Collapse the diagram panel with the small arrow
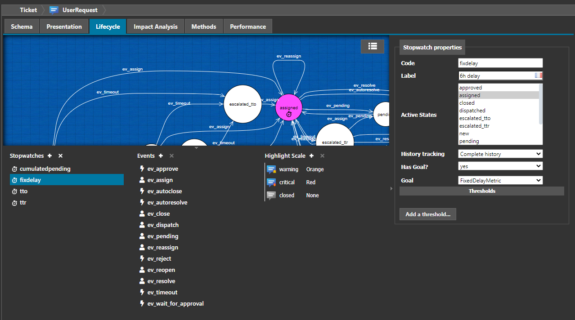This screenshot has width=575, height=320. click(196, 147)
